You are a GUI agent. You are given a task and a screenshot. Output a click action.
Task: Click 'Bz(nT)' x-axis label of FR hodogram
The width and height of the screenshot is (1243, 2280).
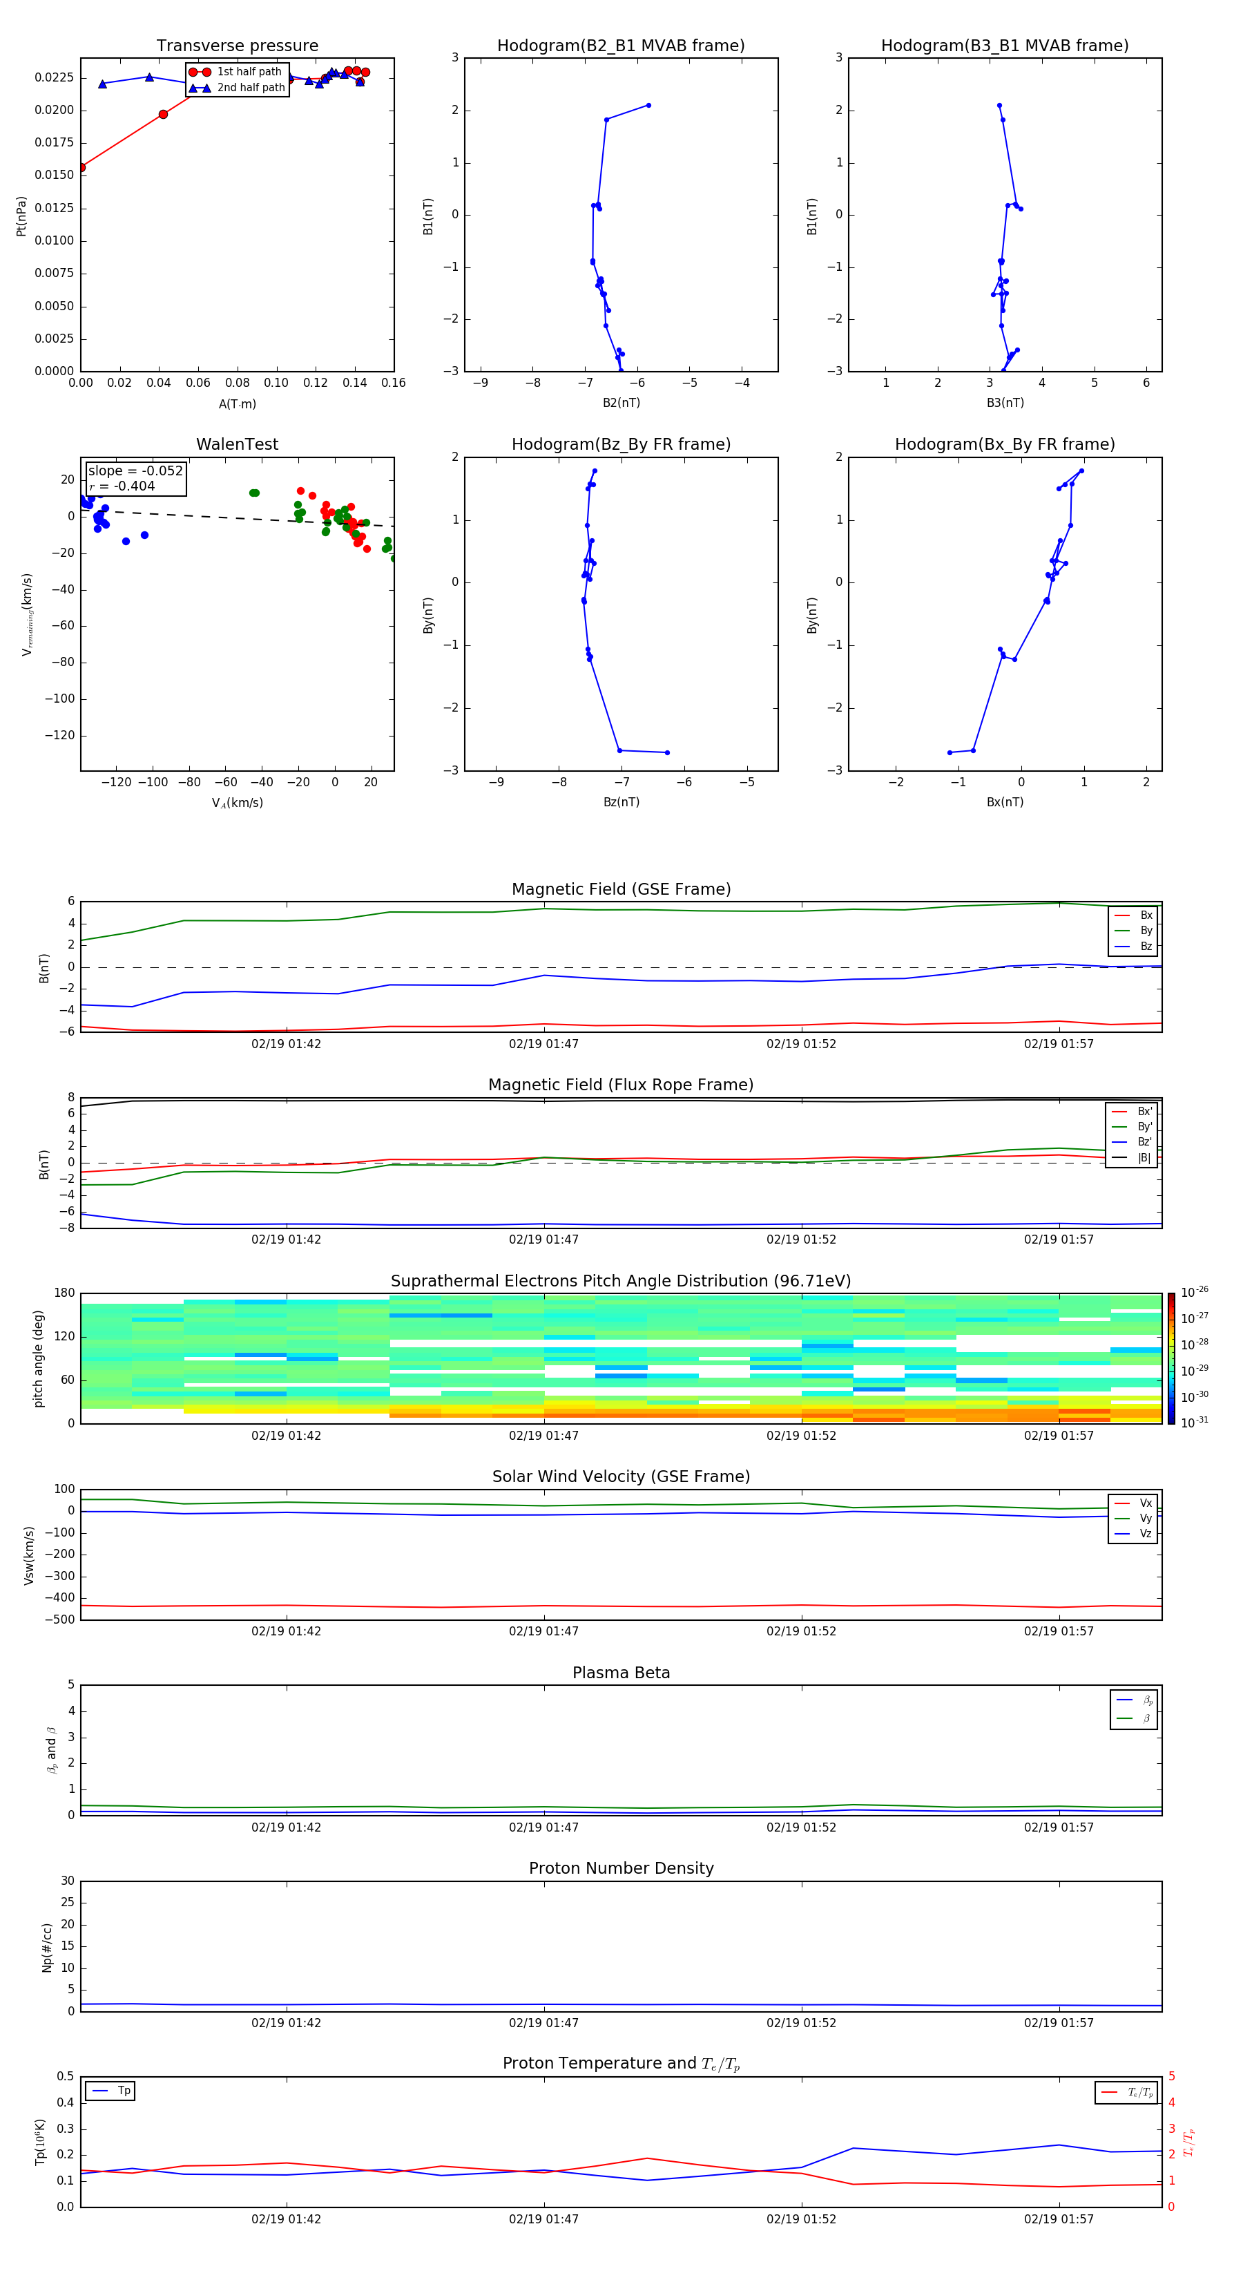tap(621, 802)
